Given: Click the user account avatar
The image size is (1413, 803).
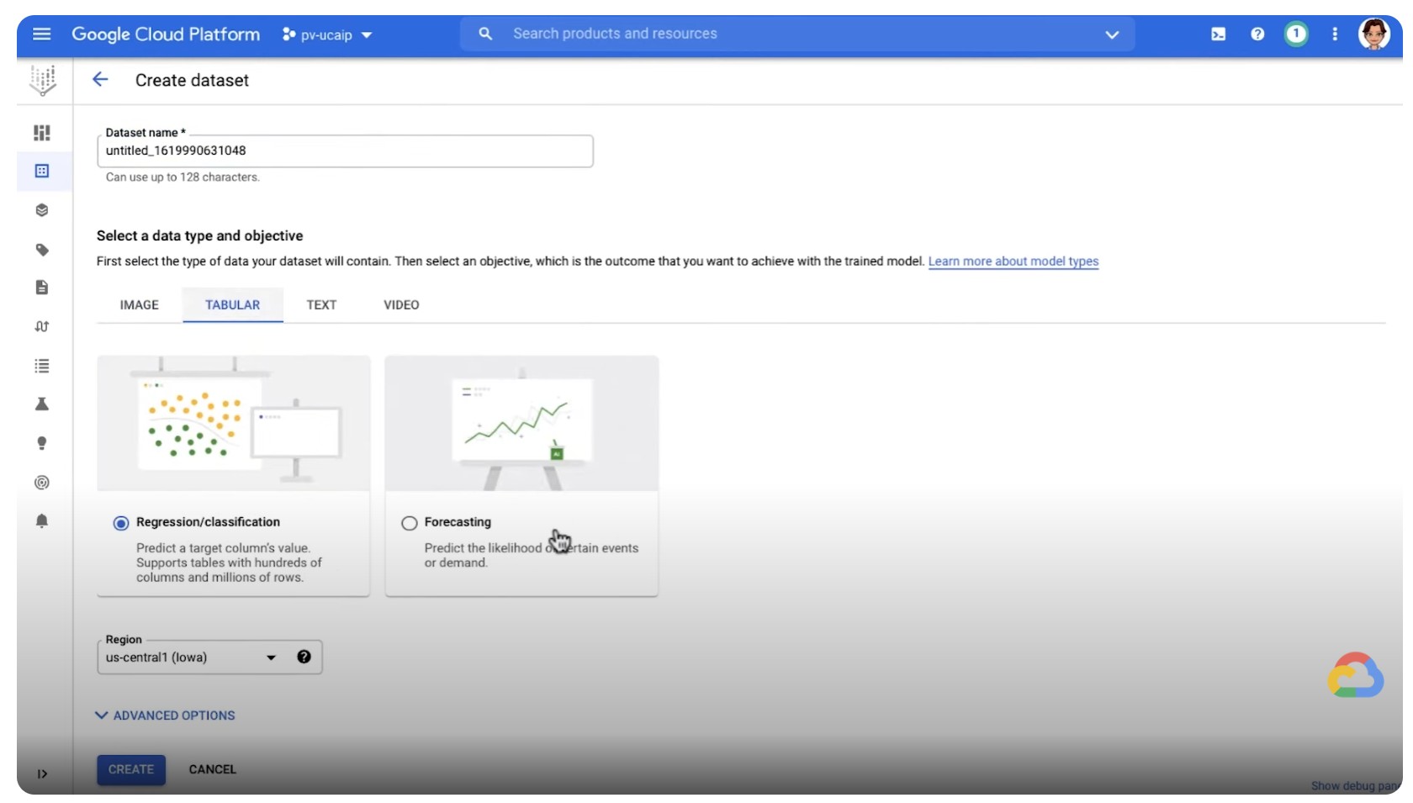Looking at the screenshot, I should click(1373, 34).
